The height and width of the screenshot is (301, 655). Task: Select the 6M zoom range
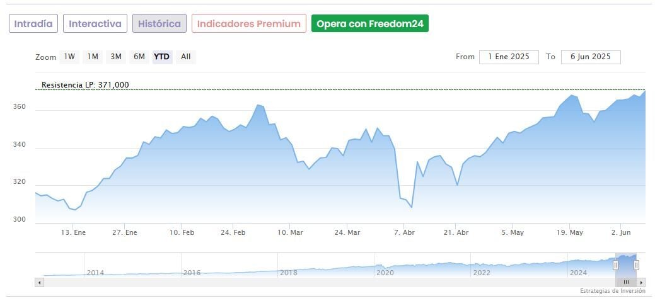139,57
